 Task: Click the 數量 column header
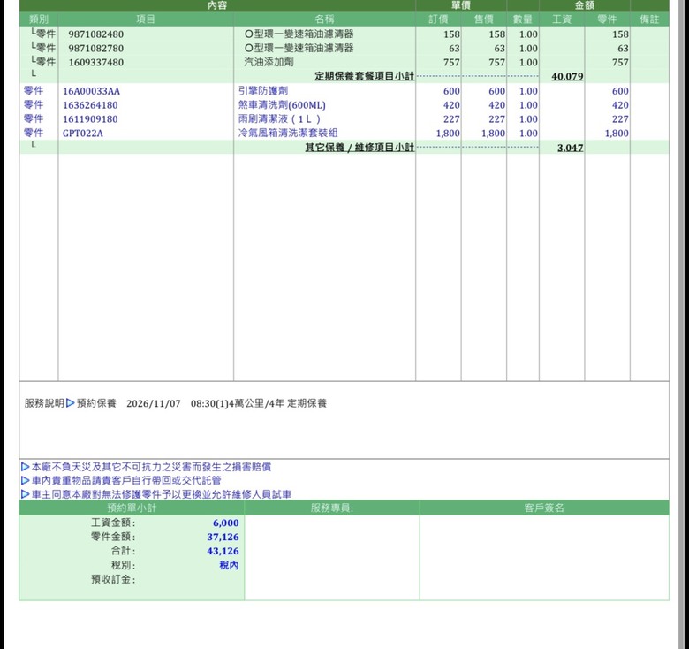[522, 19]
